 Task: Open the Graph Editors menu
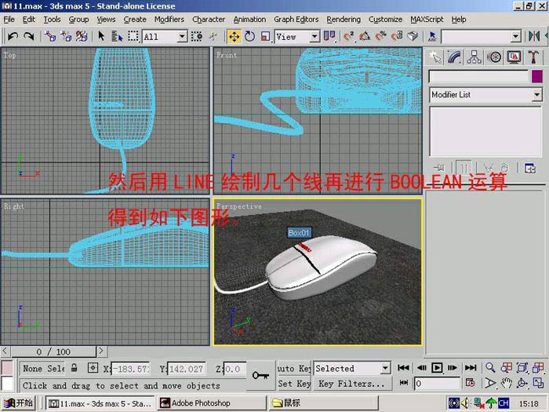[296, 20]
